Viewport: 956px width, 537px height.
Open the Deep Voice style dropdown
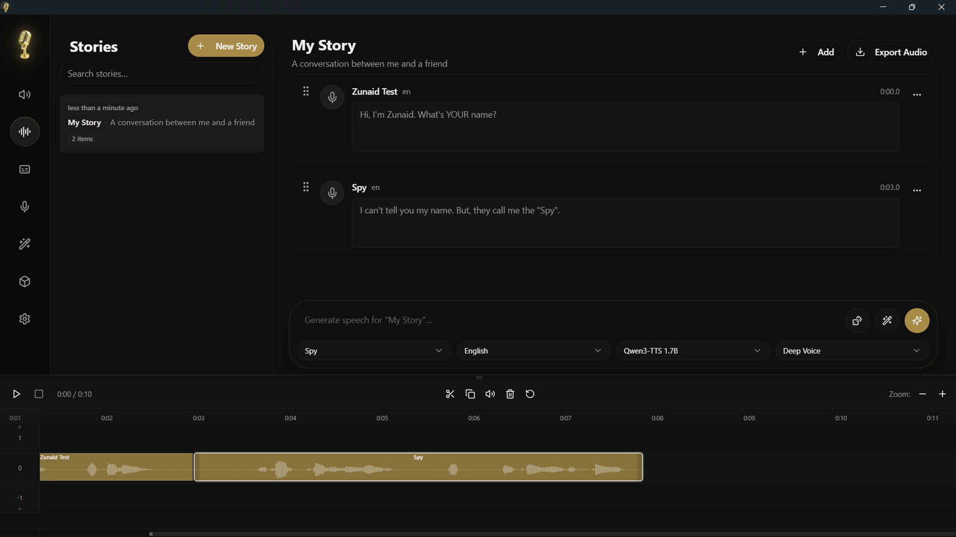pyautogui.click(x=852, y=350)
